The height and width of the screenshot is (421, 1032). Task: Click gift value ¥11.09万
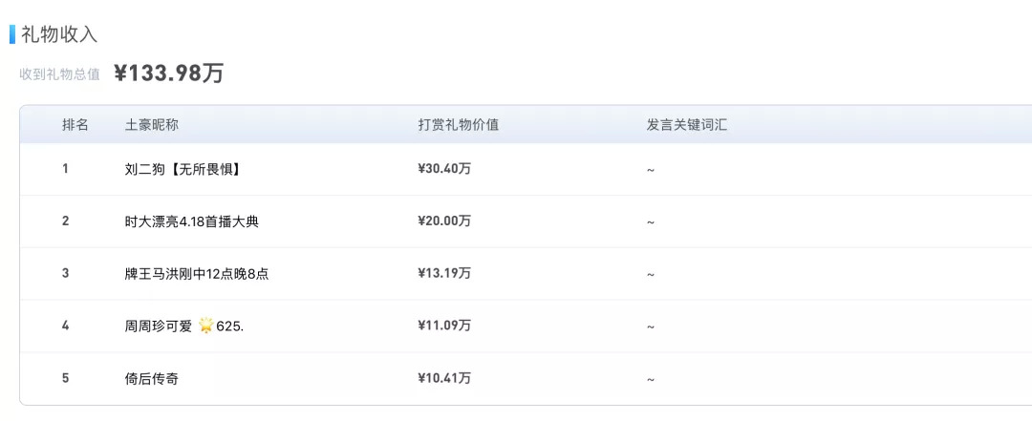(x=444, y=326)
